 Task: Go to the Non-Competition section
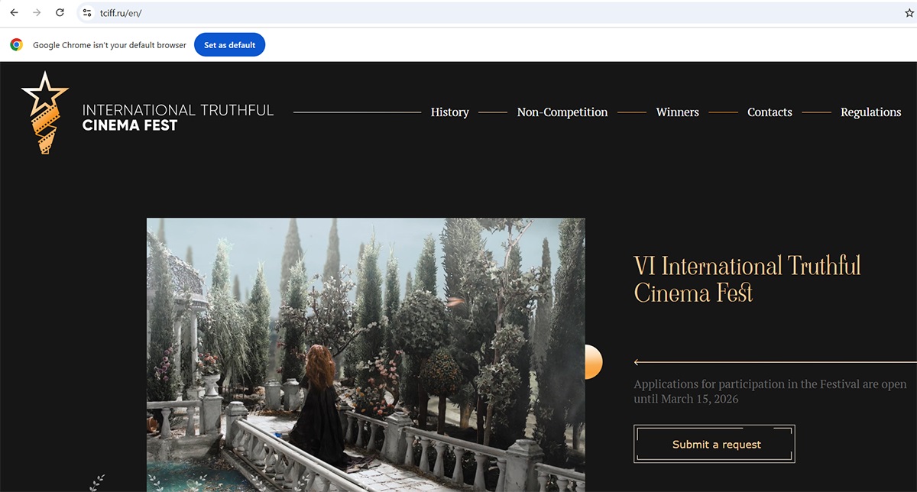click(562, 112)
